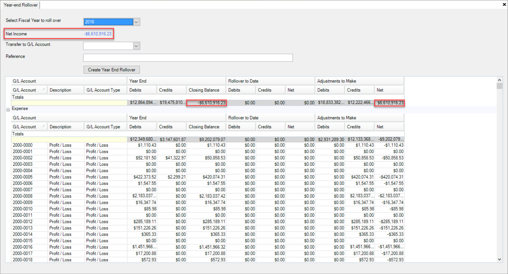Image resolution: width=508 pixels, height=274 pixels.
Task: Click the Create Year End Rollover button
Action: coord(112,70)
